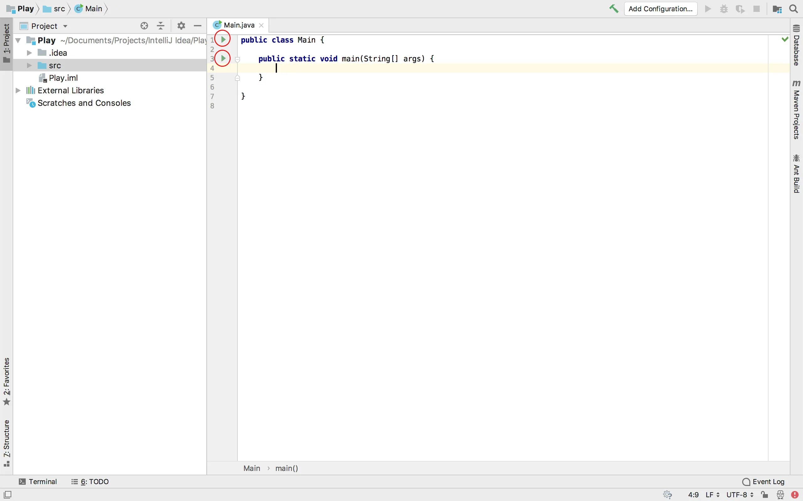Open the Event Log
Image resolution: width=803 pixels, height=501 pixels.
point(763,482)
